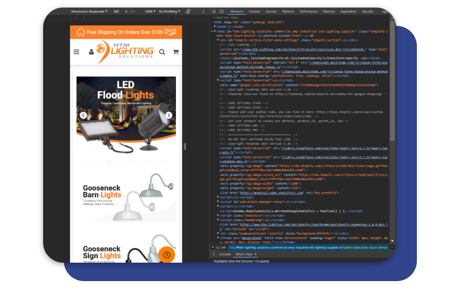Show the next carousel slide
This screenshot has height=288, width=460.
pos(168,115)
